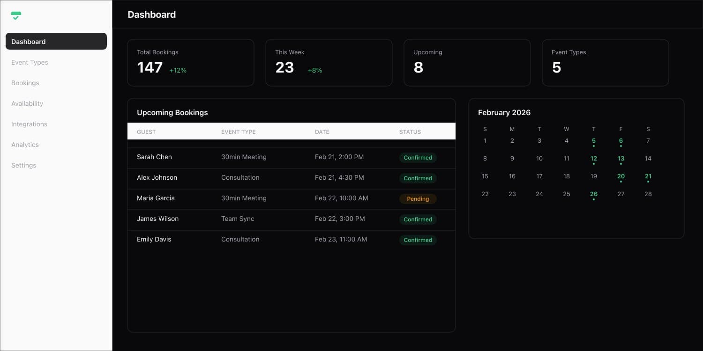Click the Guest column header

tap(146, 132)
